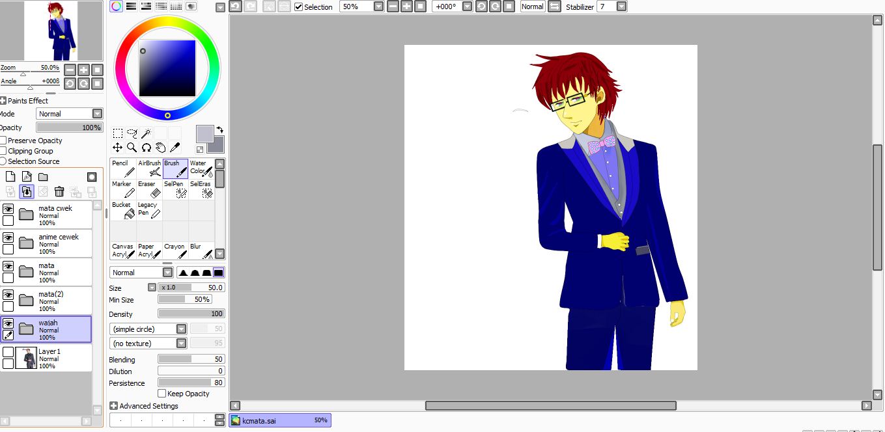Create a new linework layer
This screenshot has width=885, height=432.
pyautogui.click(x=27, y=177)
